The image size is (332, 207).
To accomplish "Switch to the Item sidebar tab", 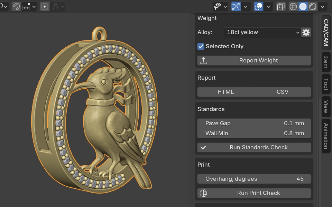I will coord(326,62).
